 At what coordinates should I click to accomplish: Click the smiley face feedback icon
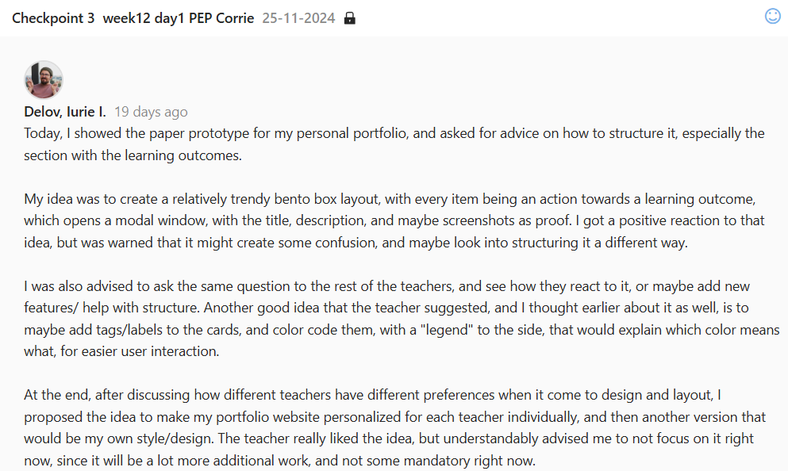click(x=772, y=16)
